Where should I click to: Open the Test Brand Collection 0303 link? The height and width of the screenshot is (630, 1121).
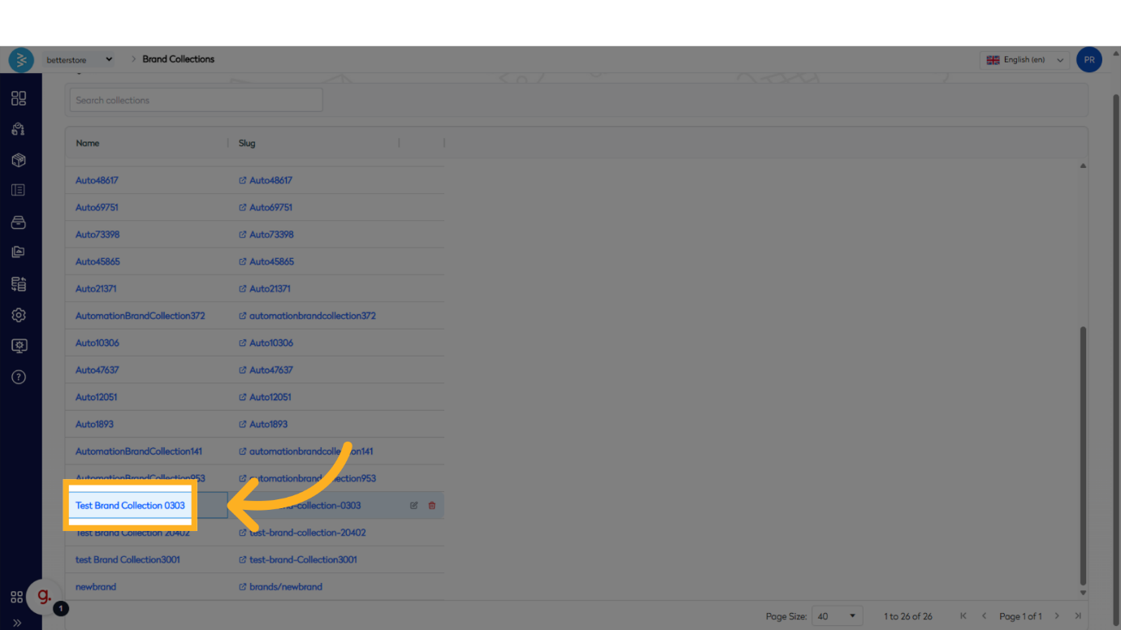[130, 506]
